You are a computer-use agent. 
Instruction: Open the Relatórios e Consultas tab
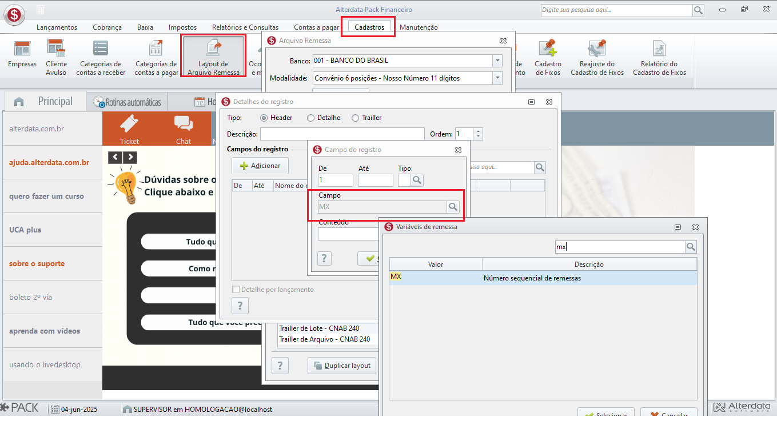[245, 27]
